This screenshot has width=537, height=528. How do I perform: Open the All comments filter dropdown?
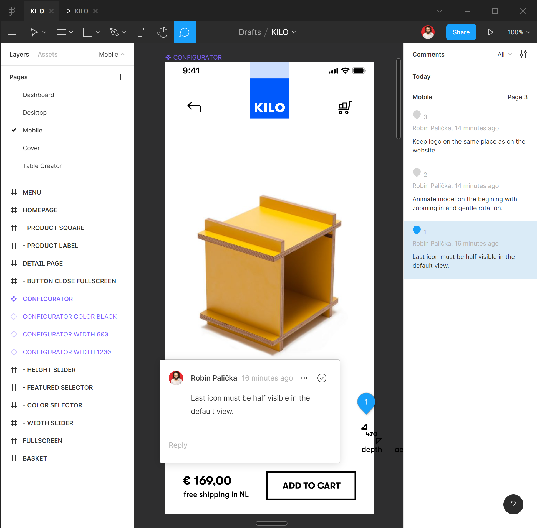(504, 54)
